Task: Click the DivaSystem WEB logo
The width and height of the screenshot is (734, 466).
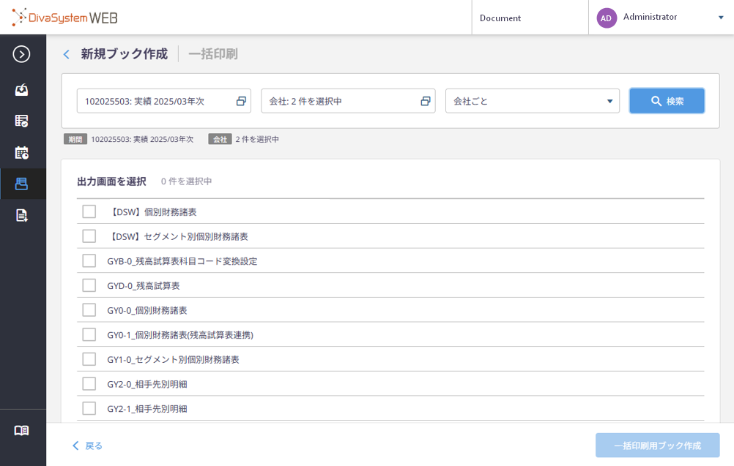Action: (x=64, y=18)
